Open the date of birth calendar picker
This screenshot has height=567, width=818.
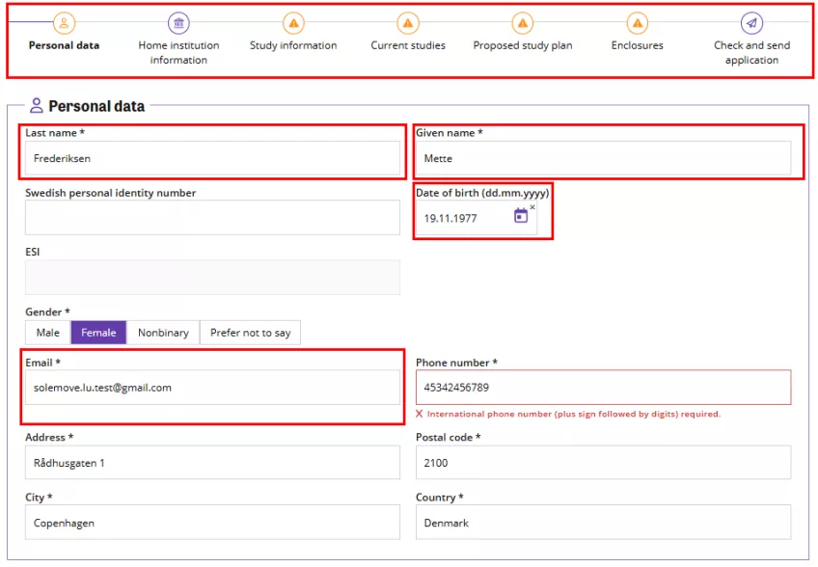tap(521, 217)
